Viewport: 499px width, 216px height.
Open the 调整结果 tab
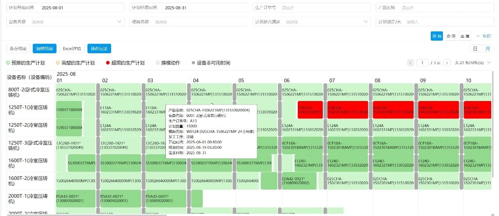[44, 49]
